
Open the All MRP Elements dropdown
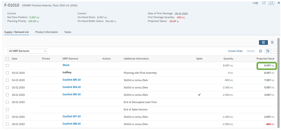[x=28, y=51]
